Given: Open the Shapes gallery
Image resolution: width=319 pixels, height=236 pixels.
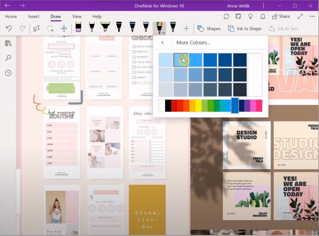Looking at the screenshot, I should point(209,29).
